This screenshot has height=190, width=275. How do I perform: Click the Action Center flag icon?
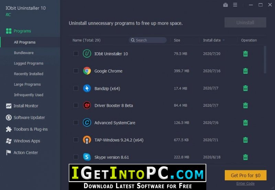click(8, 152)
